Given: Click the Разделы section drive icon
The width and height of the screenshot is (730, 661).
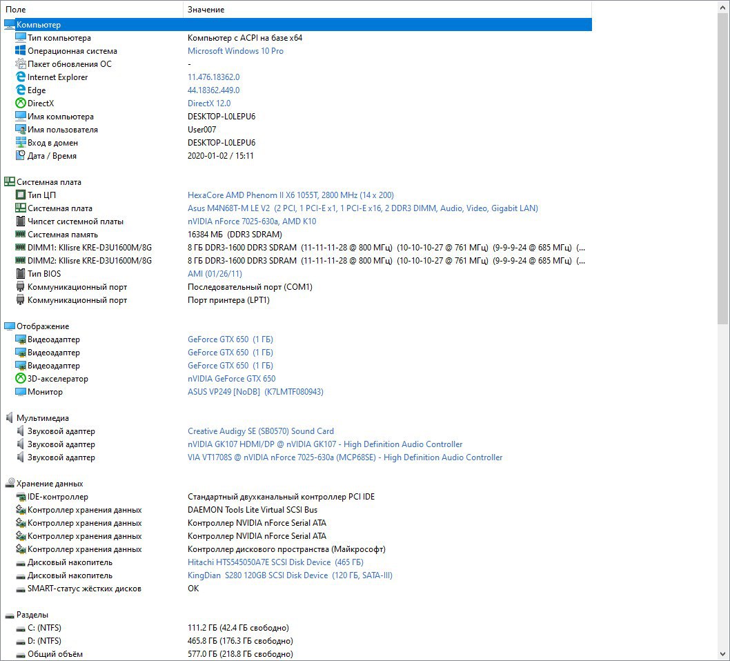Looking at the screenshot, I should [x=9, y=615].
